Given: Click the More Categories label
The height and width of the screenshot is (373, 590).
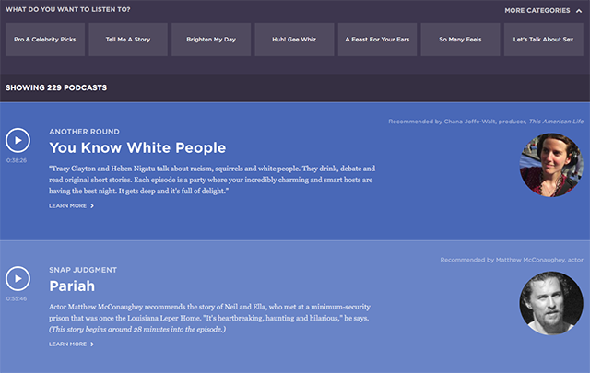Looking at the screenshot, I should click(x=537, y=10).
